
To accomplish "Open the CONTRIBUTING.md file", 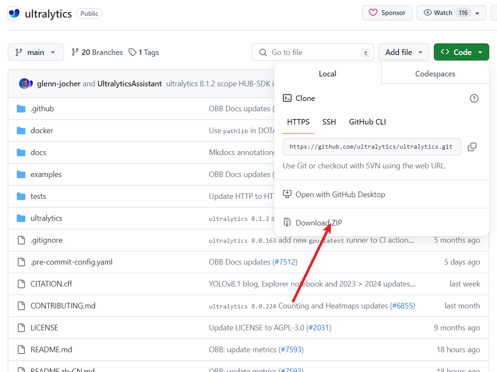I will (63, 306).
